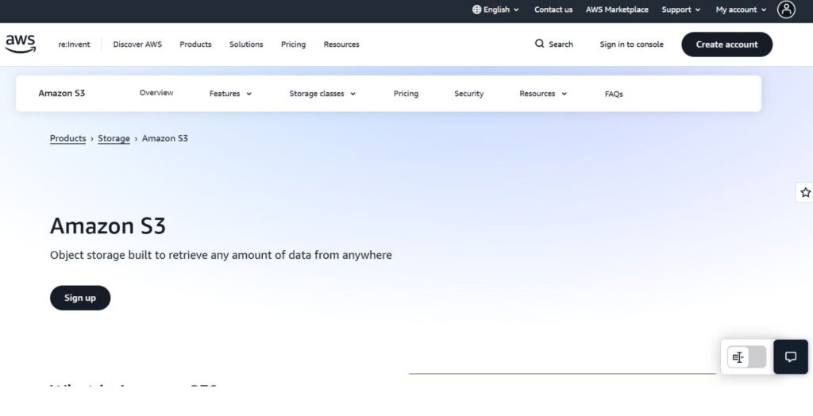Select the Overview tab

tap(156, 92)
